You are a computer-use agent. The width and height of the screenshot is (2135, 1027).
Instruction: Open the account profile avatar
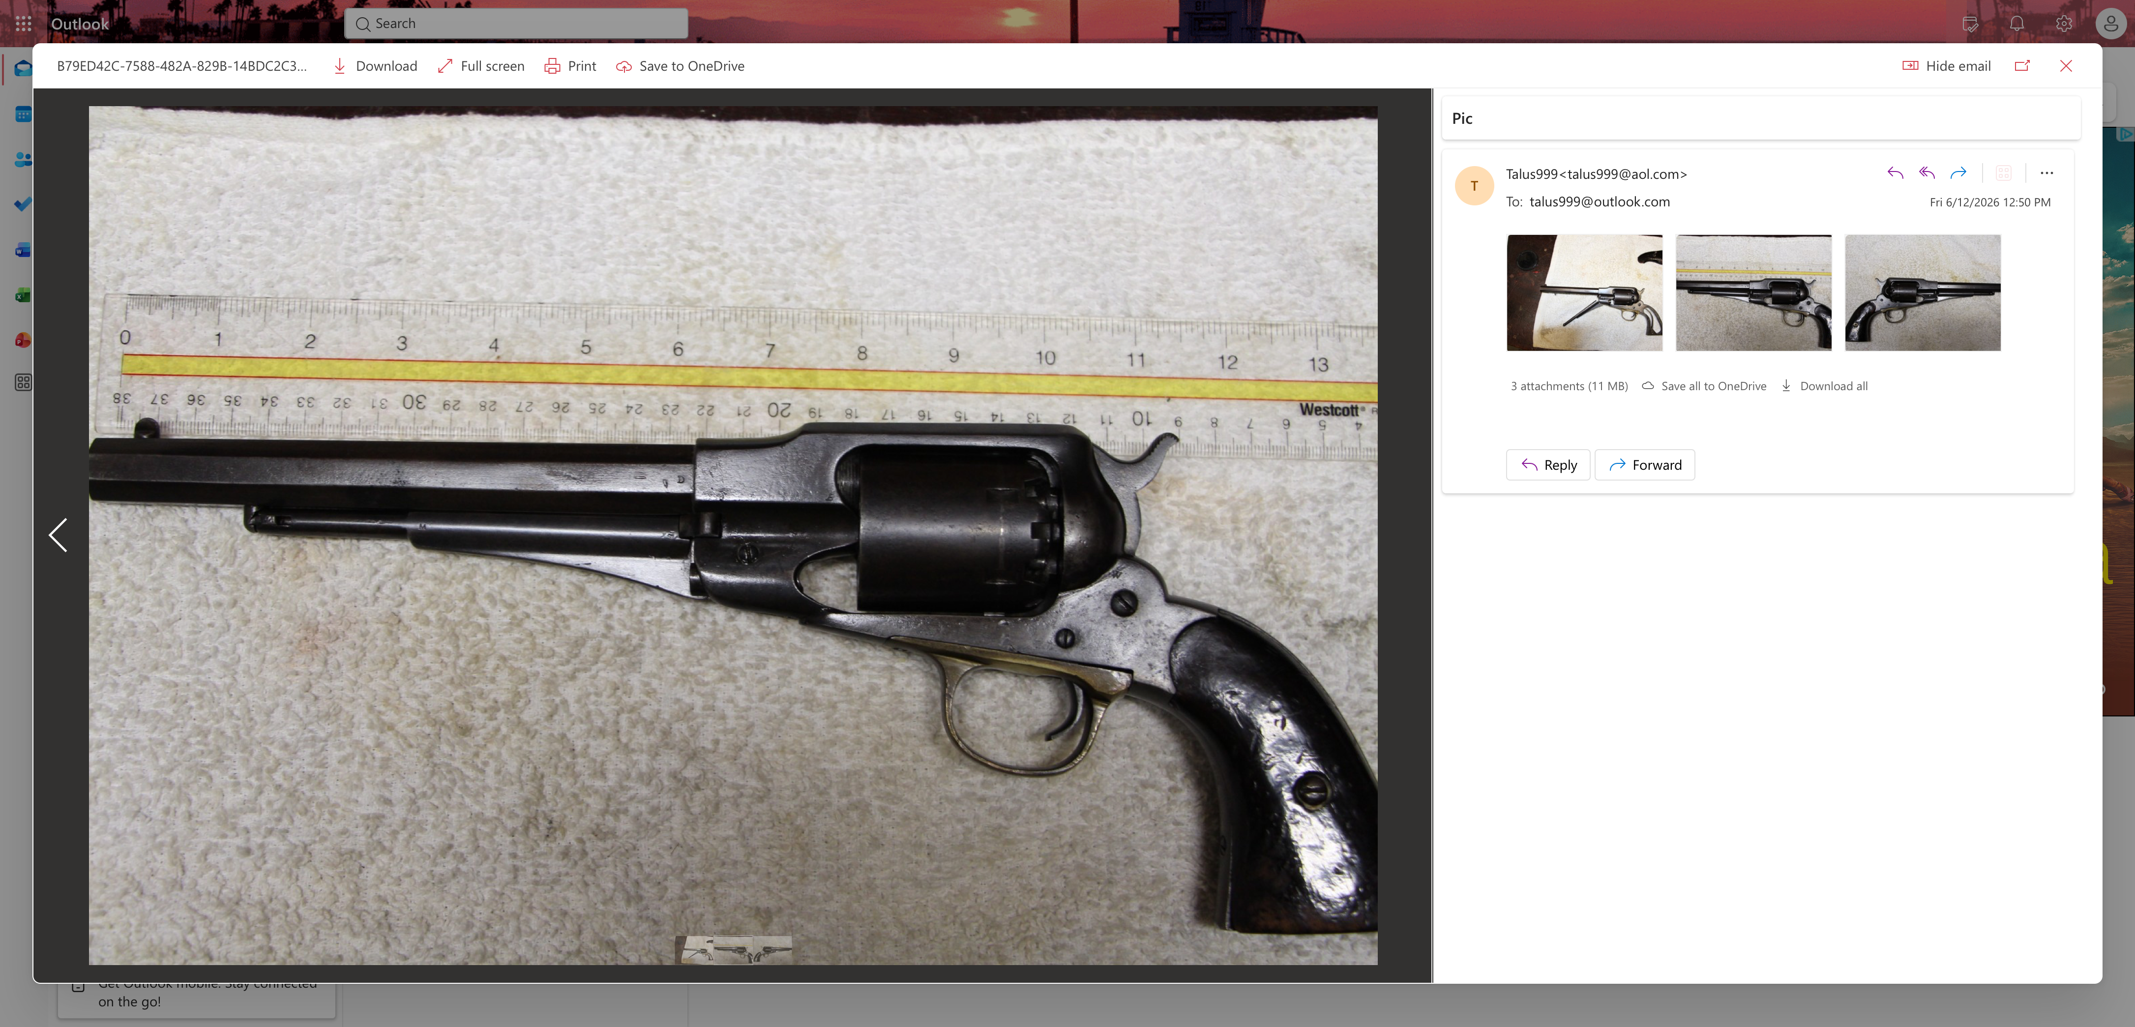2111,24
